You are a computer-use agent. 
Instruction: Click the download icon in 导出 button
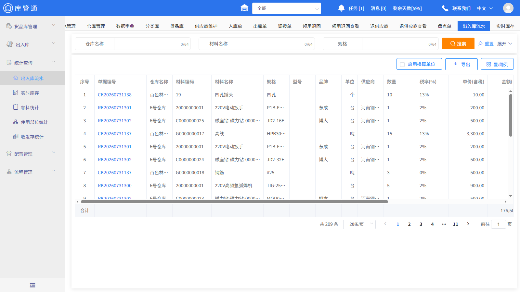coord(455,64)
